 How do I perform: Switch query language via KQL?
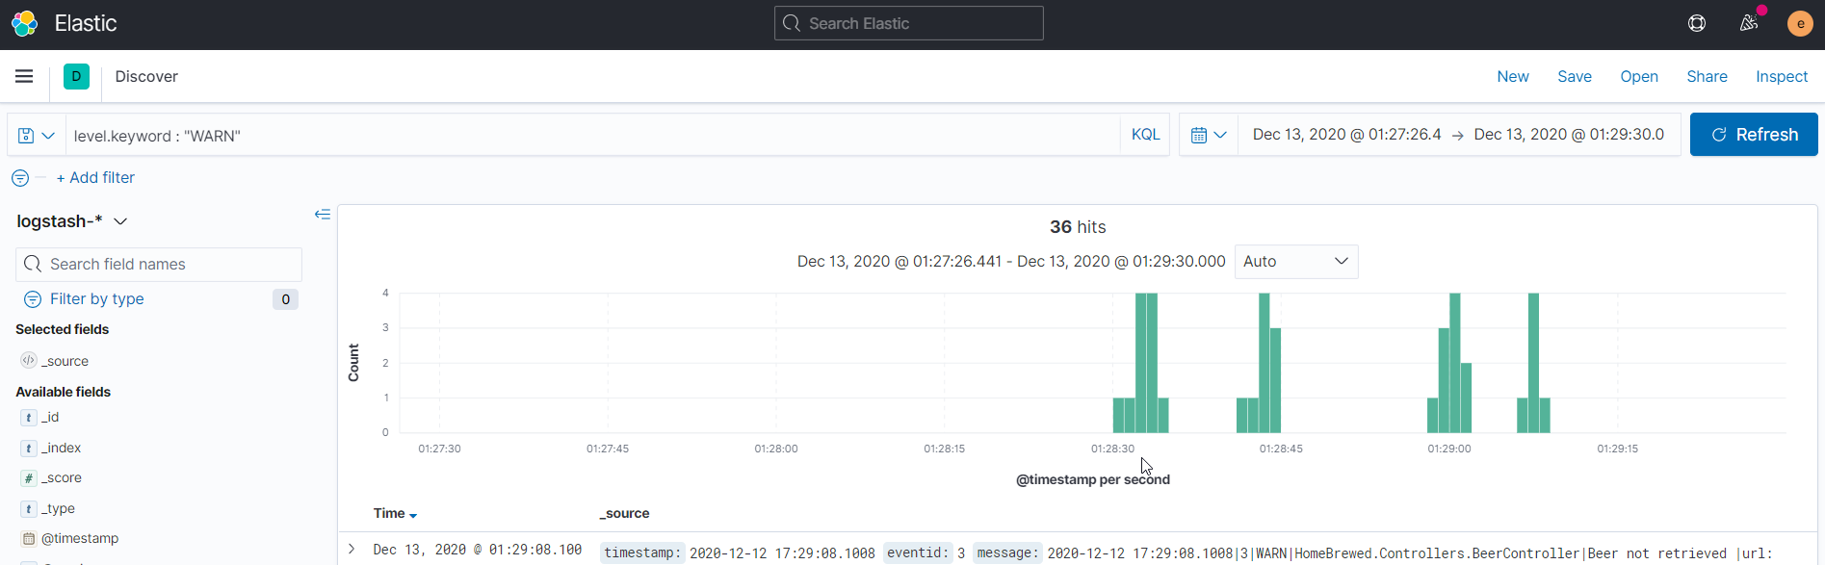click(x=1145, y=135)
